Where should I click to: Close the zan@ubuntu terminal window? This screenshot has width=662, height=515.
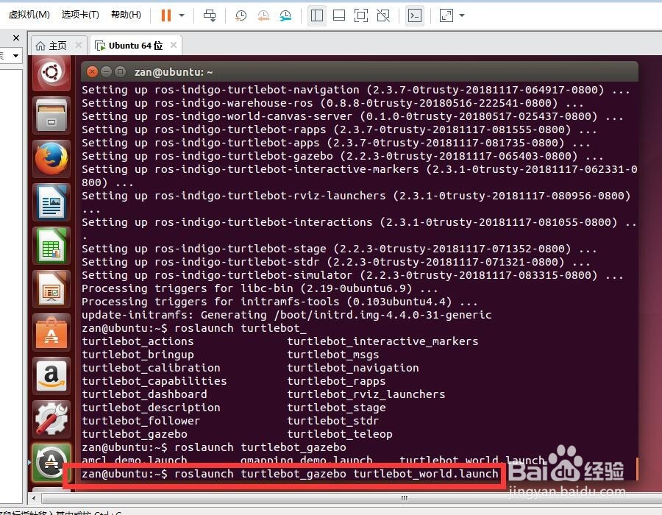click(92, 72)
